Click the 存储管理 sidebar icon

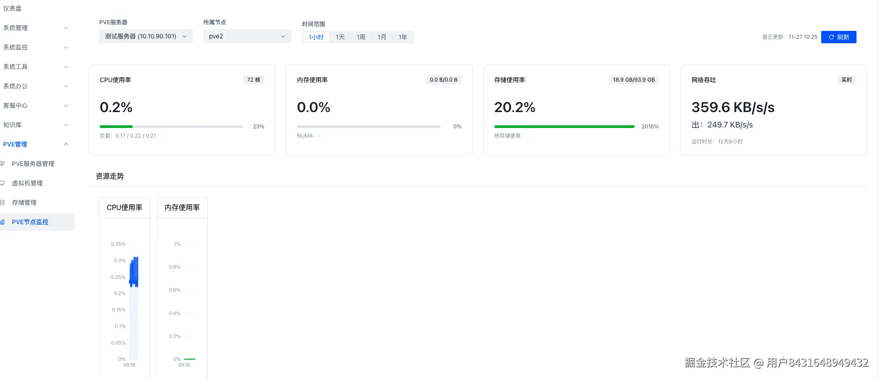(2, 203)
